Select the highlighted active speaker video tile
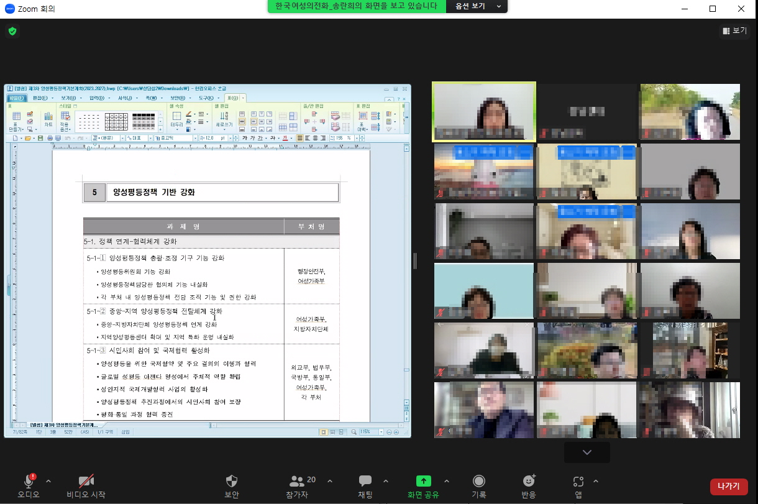 pyautogui.click(x=484, y=112)
